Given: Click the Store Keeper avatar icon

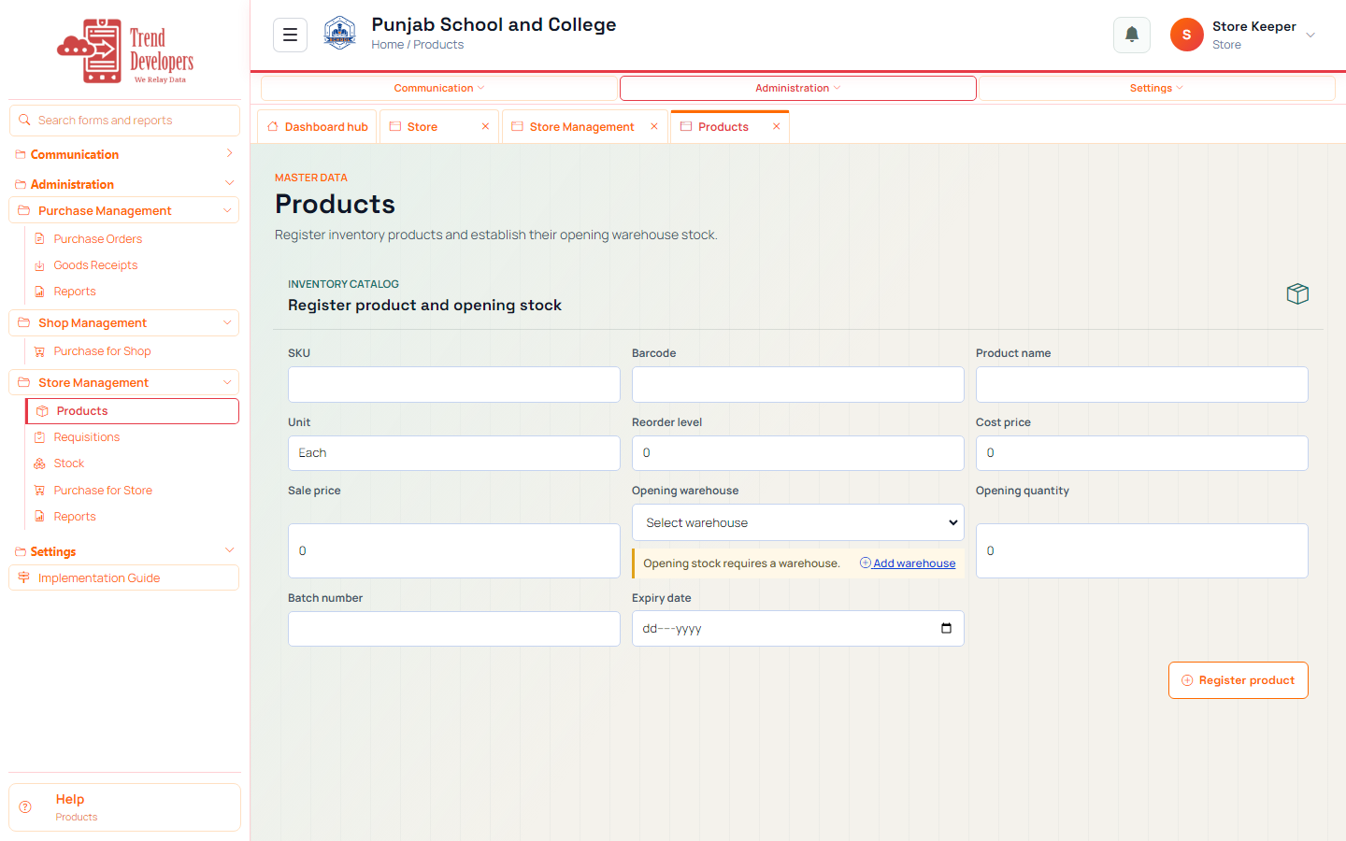Looking at the screenshot, I should 1186,35.
